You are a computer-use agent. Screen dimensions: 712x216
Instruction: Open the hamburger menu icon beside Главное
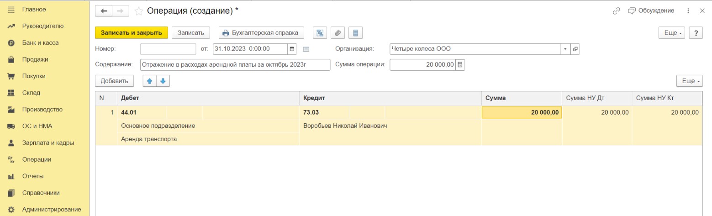[x=11, y=9]
